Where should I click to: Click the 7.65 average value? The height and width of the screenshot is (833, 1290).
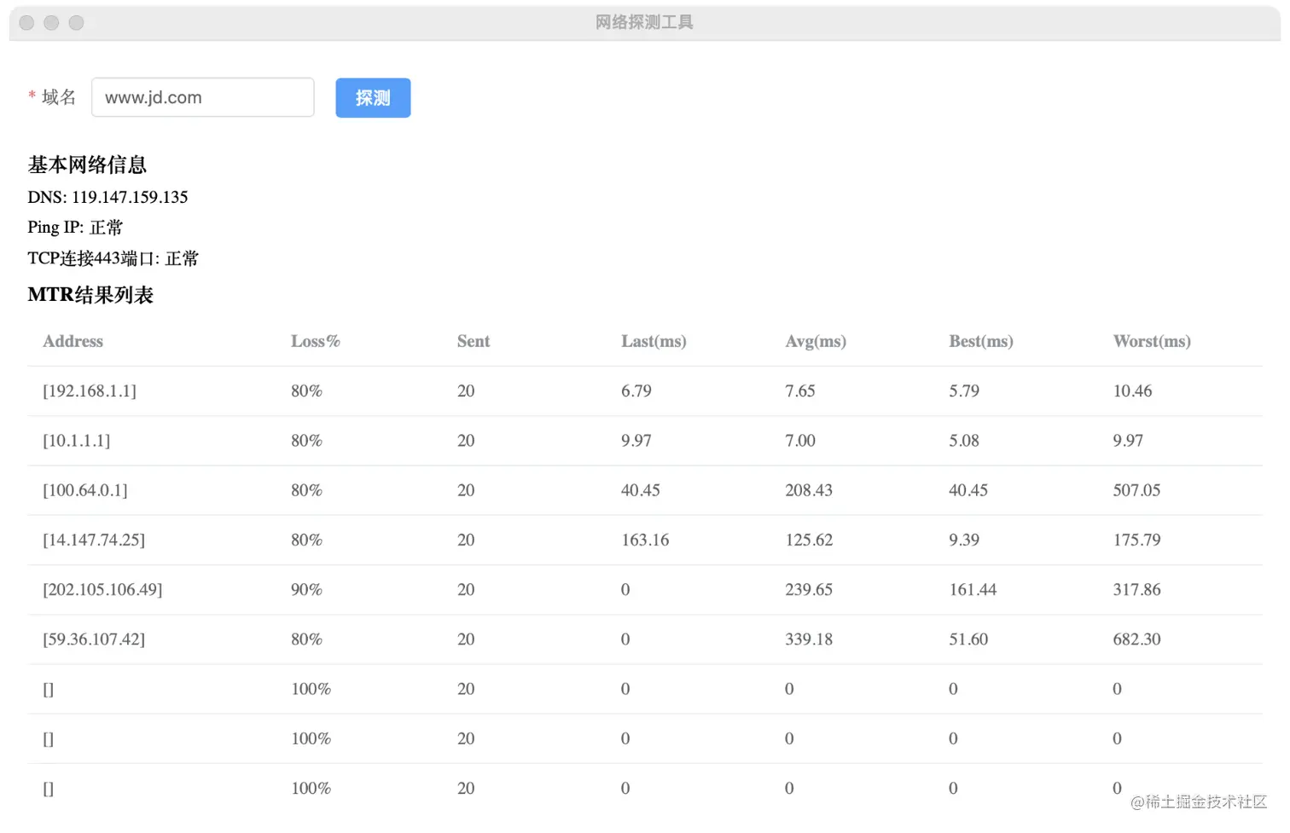[800, 390]
